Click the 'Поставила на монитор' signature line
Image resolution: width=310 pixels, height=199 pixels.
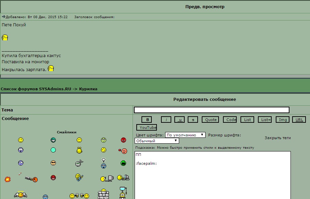[25, 62]
